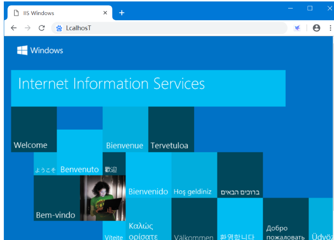
Task: Open a new tab with the plus button
Action: [x=121, y=13]
